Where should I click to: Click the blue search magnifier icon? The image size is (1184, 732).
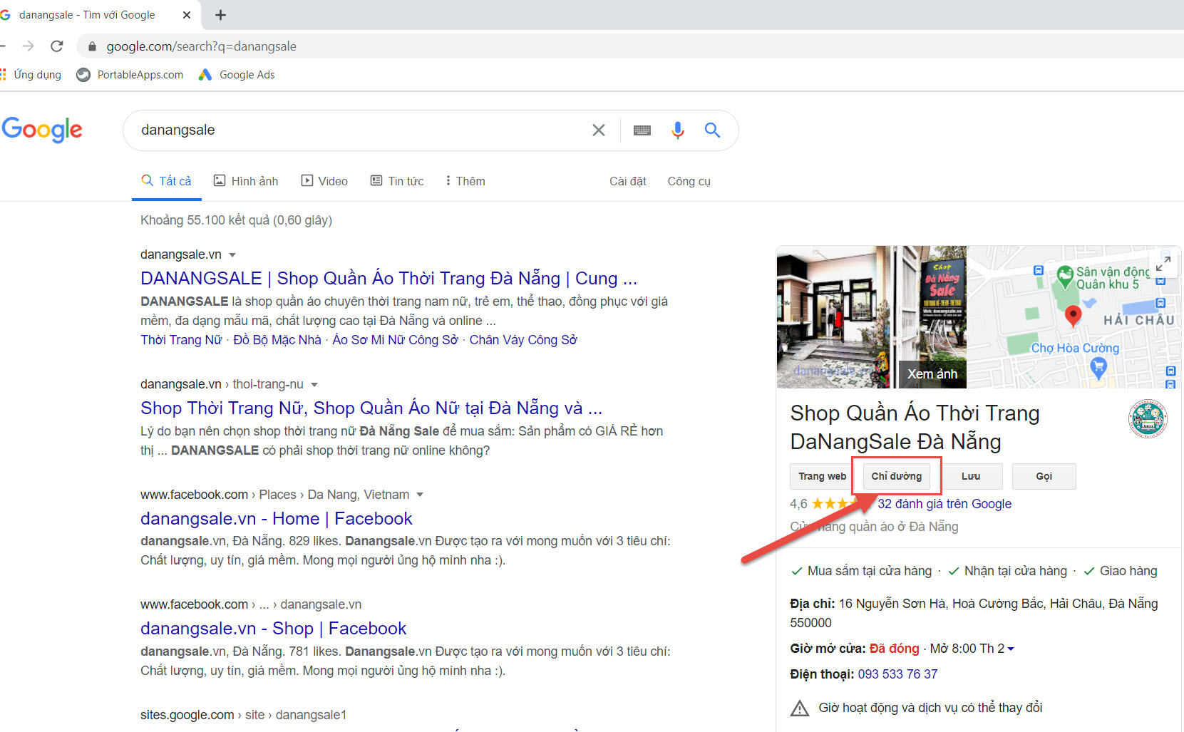point(712,130)
